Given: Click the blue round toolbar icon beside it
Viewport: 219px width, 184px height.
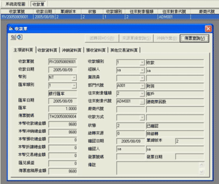Looking at the screenshot, I should tap(19, 37).
